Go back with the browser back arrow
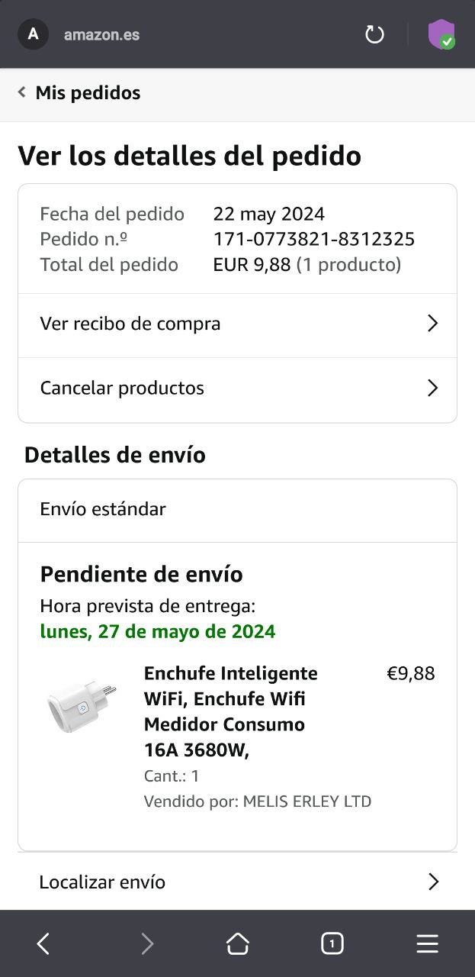The image size is (475, 977). point(43,943)
